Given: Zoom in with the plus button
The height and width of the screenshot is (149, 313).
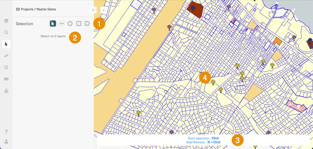Looking at the screenshot, I should pyautogui.click(x=104, y=10).
